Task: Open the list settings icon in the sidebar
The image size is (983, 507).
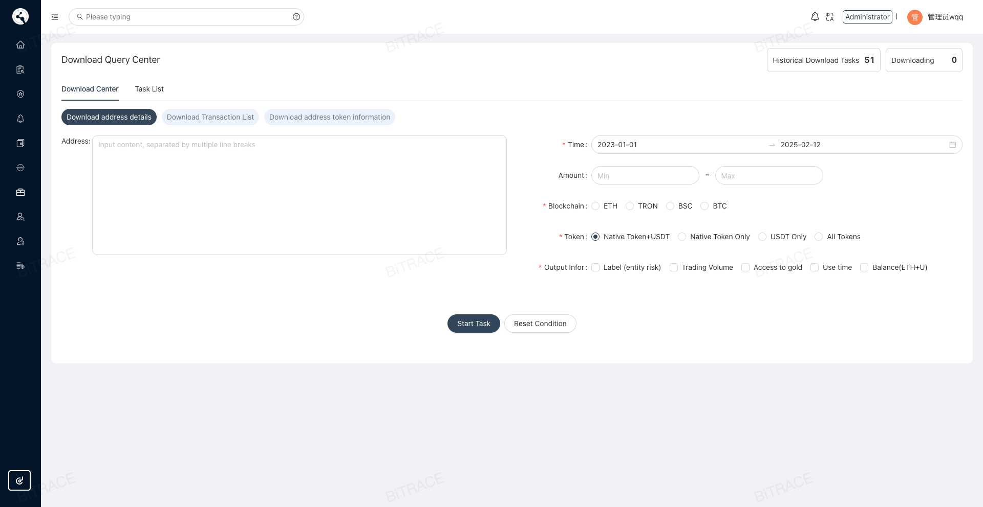Action: click(20, 266)
